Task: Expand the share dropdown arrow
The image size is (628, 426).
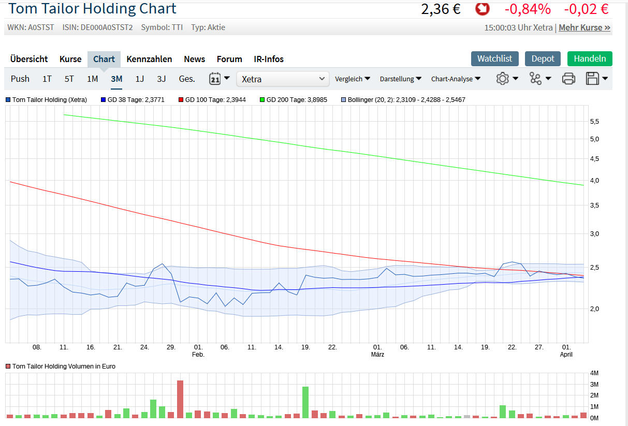Action: point(548,79)
